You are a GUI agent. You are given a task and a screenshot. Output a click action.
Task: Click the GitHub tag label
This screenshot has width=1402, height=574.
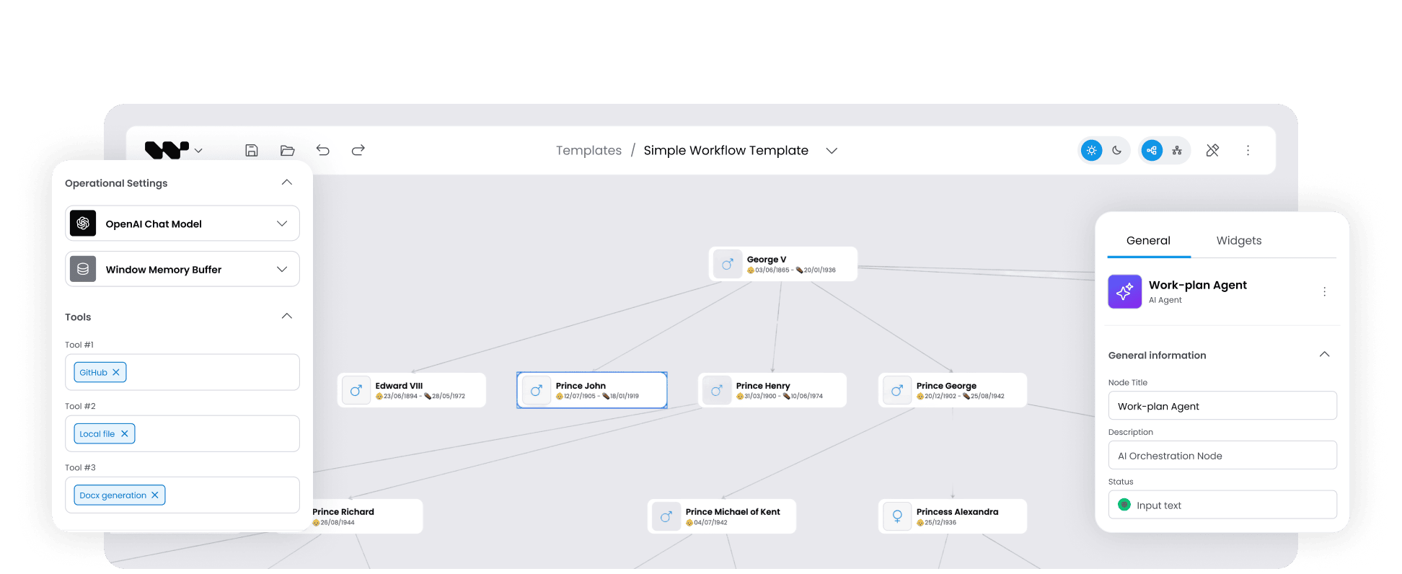(x=94, y=372)
